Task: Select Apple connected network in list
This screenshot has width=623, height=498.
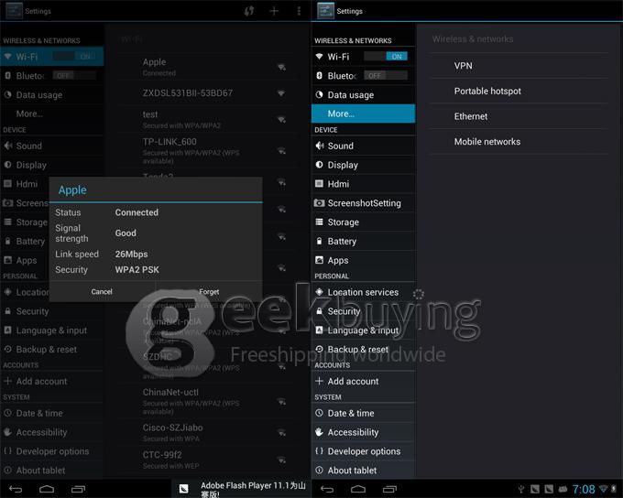Action: click(x=205, y=67)
